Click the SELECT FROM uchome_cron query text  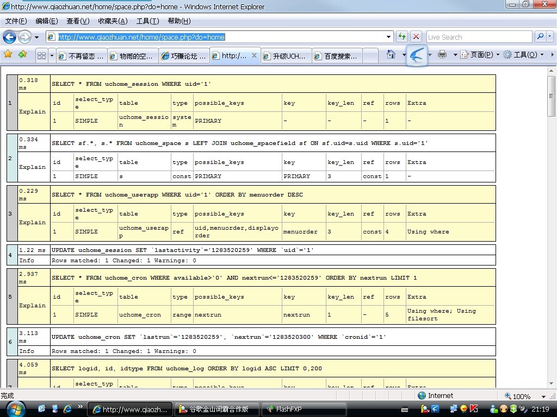[234, 277]
